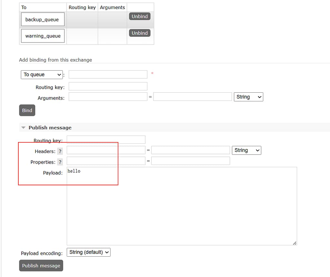The image size is (330, 277).
Task: Unbind the backup_queue binding
Action: (x=140, y=16)
